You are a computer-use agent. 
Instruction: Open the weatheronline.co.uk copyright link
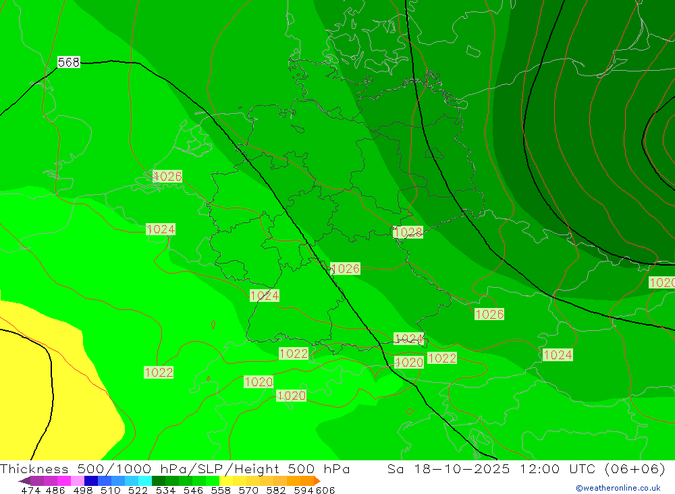(x=618, y=488)
